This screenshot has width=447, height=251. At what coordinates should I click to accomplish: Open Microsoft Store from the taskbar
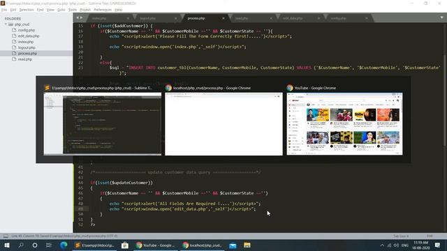pos(125,245)
